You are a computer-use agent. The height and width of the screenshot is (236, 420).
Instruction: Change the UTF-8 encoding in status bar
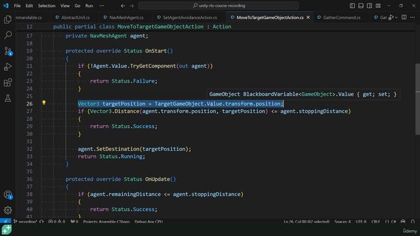(361, 222)
